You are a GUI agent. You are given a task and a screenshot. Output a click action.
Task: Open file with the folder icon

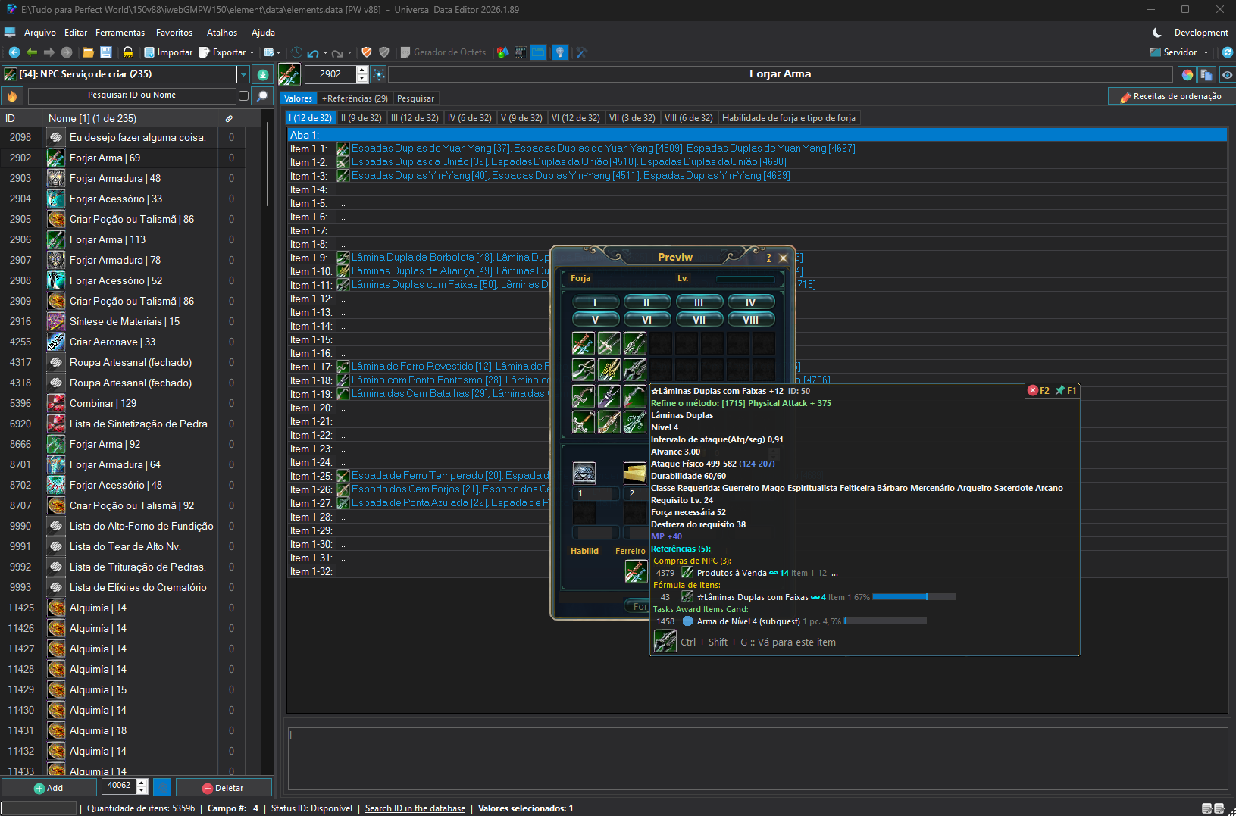89,52
